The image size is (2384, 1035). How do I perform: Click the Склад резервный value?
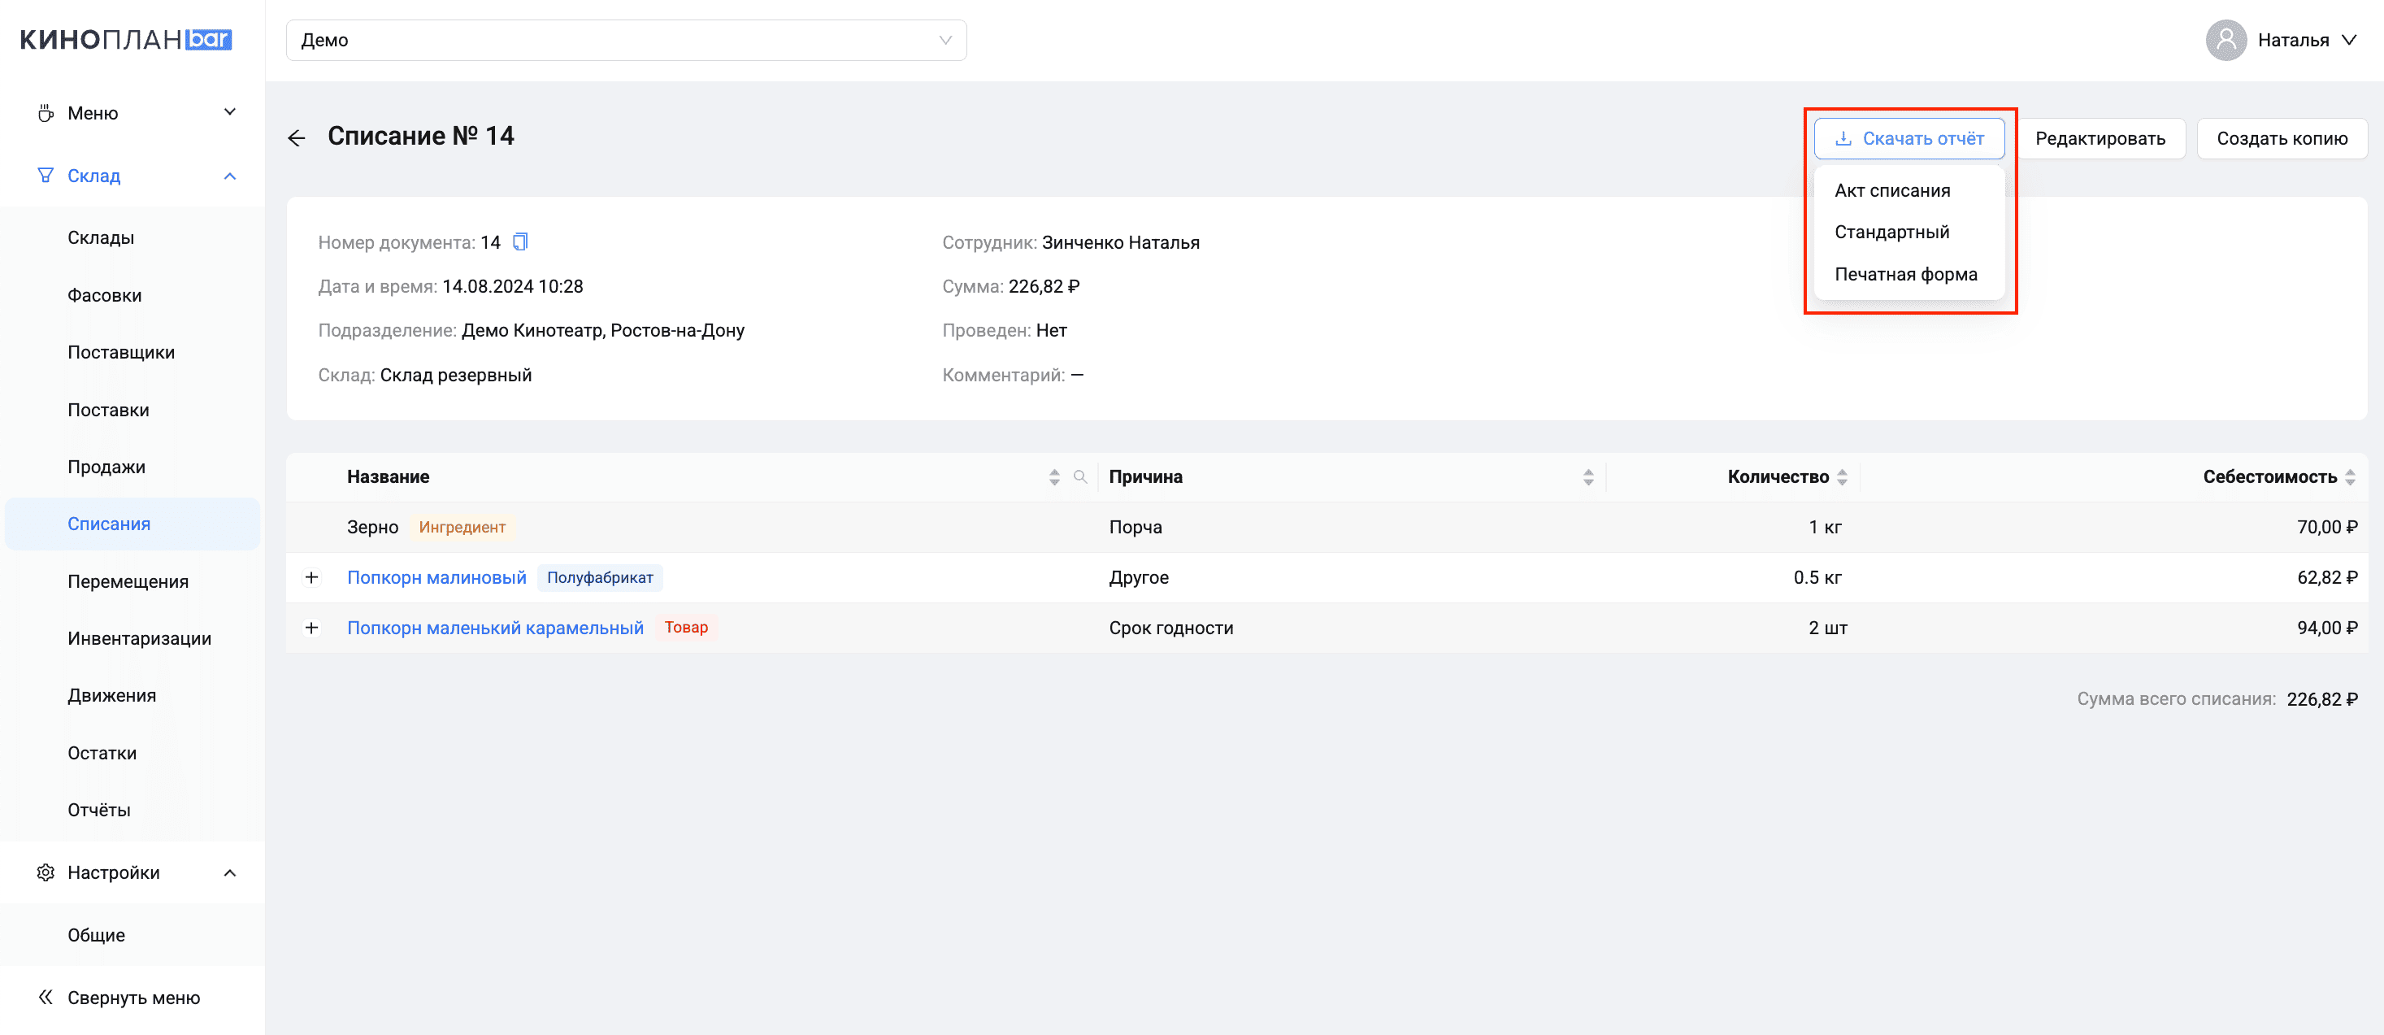click(x=455, y=374)
